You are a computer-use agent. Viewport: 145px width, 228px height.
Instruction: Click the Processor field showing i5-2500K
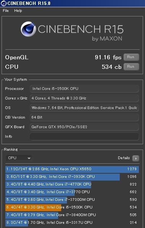pyautogui.click(x=84, y=89)
